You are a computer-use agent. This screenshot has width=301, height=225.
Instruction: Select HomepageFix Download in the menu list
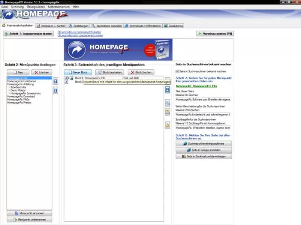(21, 96)
